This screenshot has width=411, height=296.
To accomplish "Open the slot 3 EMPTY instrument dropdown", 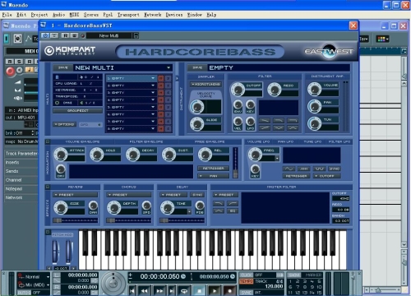I will 153,93.
